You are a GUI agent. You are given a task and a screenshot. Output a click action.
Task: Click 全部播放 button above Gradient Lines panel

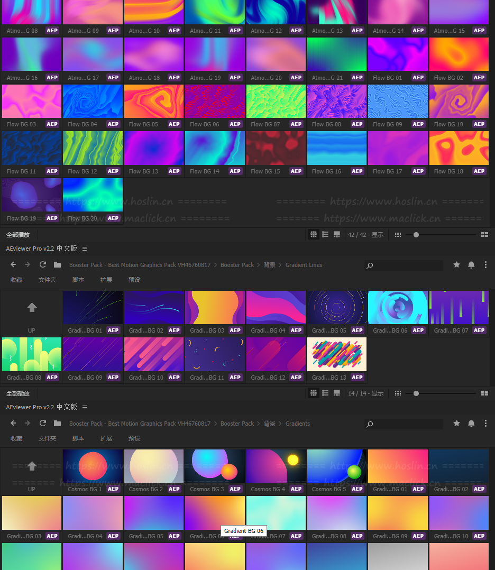[18, 235]
